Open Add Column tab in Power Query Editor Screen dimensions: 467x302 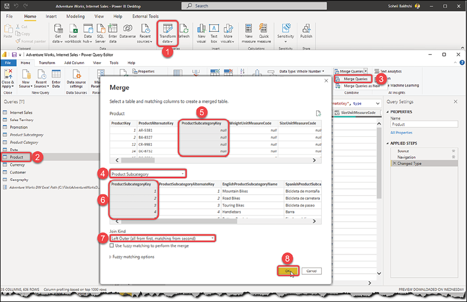(x=74, y=63)
